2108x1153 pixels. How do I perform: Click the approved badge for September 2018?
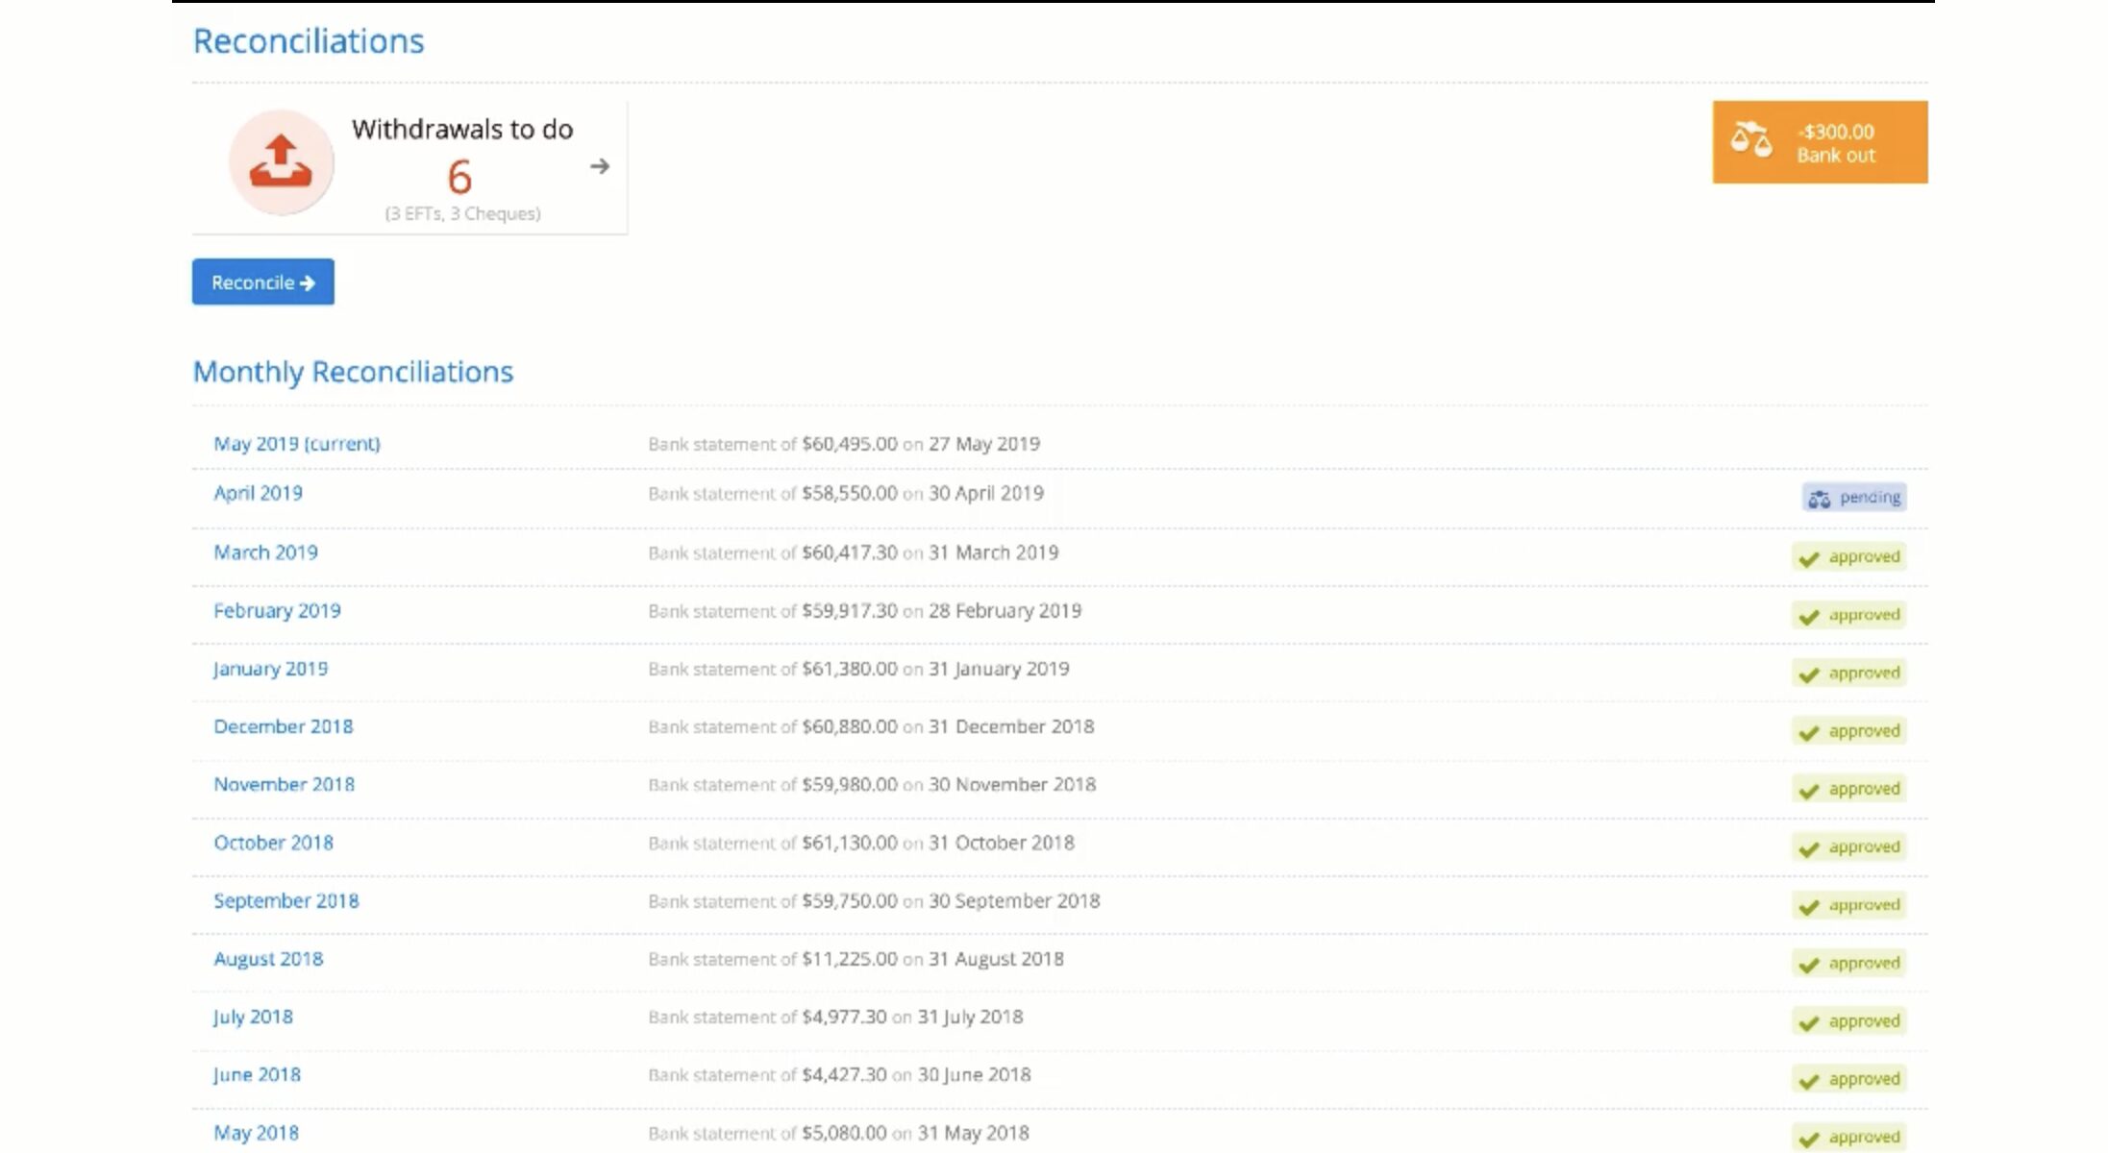tap(1848, 905)
